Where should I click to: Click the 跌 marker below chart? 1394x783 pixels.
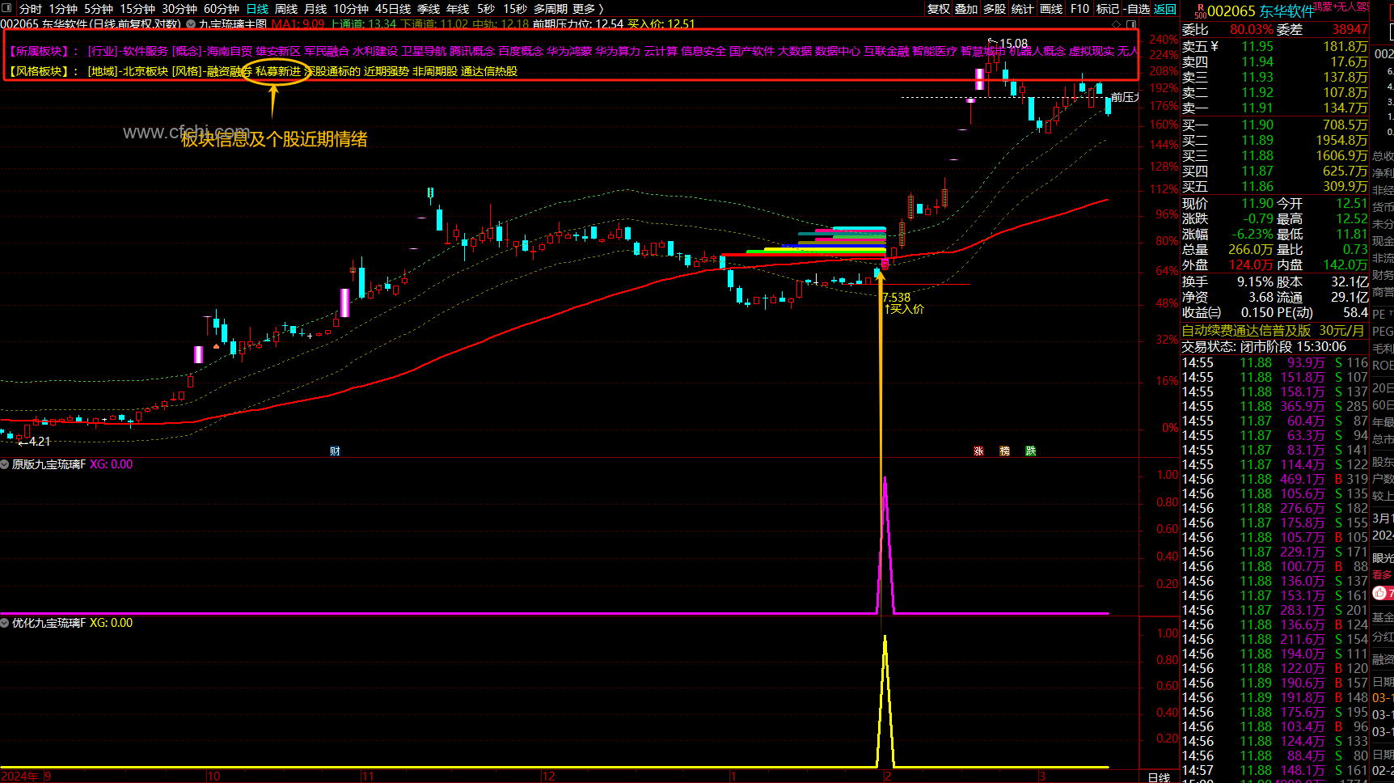1030,451
